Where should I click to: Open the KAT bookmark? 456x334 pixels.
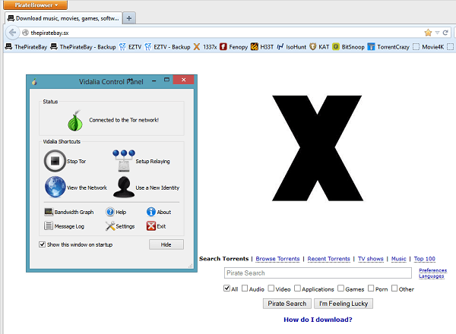pyautogui.click(x=319, y=47)
